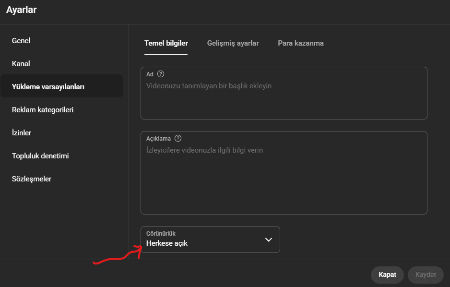
Task: Open the Gelişmiş ayarlar tab
Action: (233, 43)
